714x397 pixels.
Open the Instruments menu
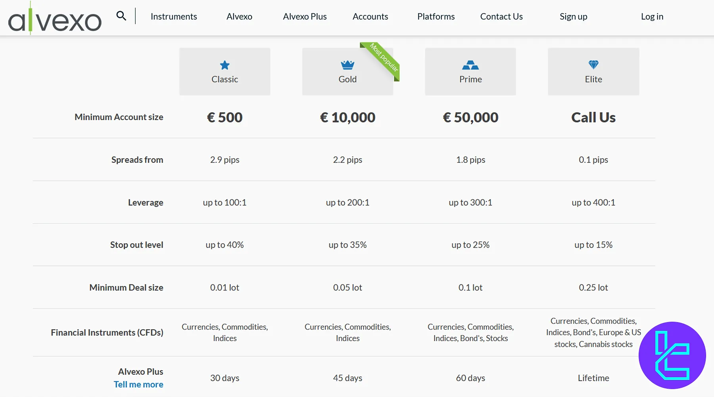coord(174,17)
